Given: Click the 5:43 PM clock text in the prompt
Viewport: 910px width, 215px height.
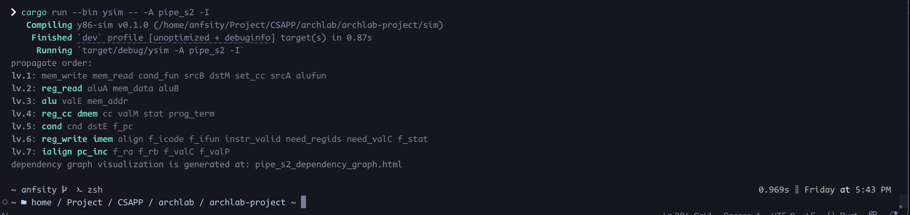Looking at the screenshot, I should pyautogui.click(x=873, y=190).
